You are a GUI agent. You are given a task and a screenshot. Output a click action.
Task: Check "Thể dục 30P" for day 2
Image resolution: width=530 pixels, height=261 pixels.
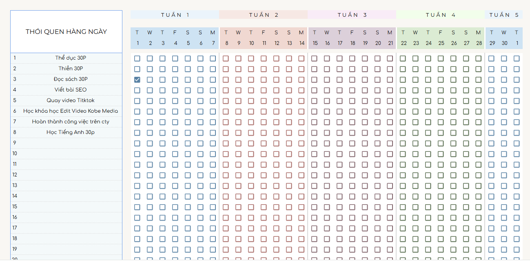tap(150, 58)
